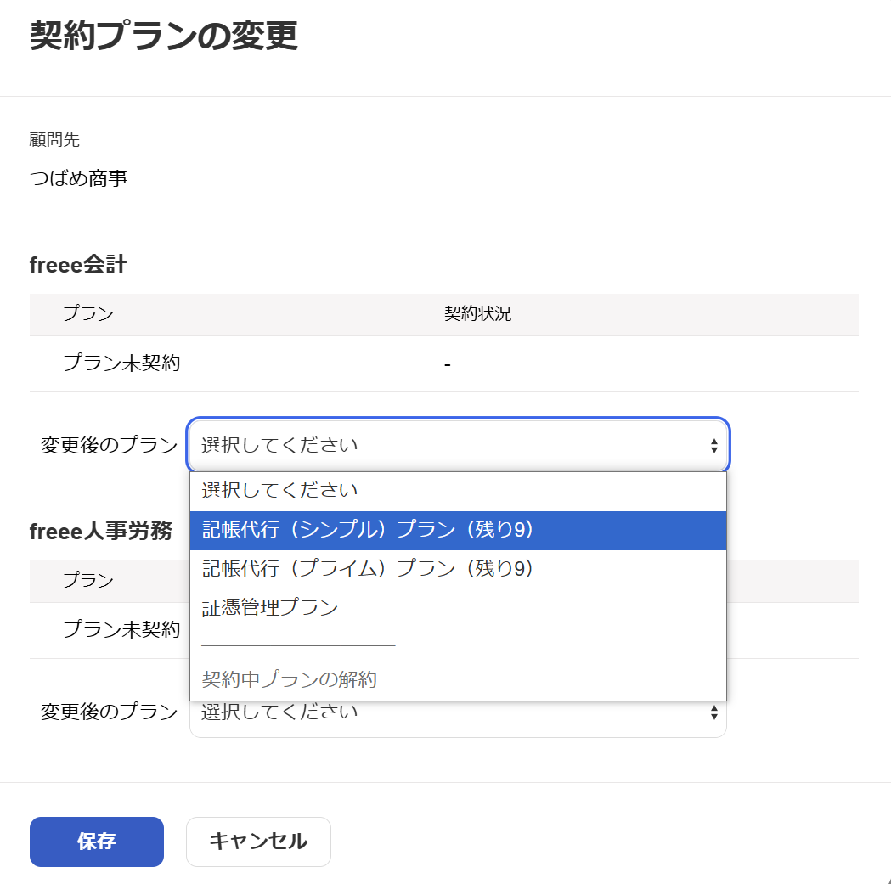Screen dimensions: 891x884
Task: Click the プラン header in freee会計 table
Action: pos(88,313)
